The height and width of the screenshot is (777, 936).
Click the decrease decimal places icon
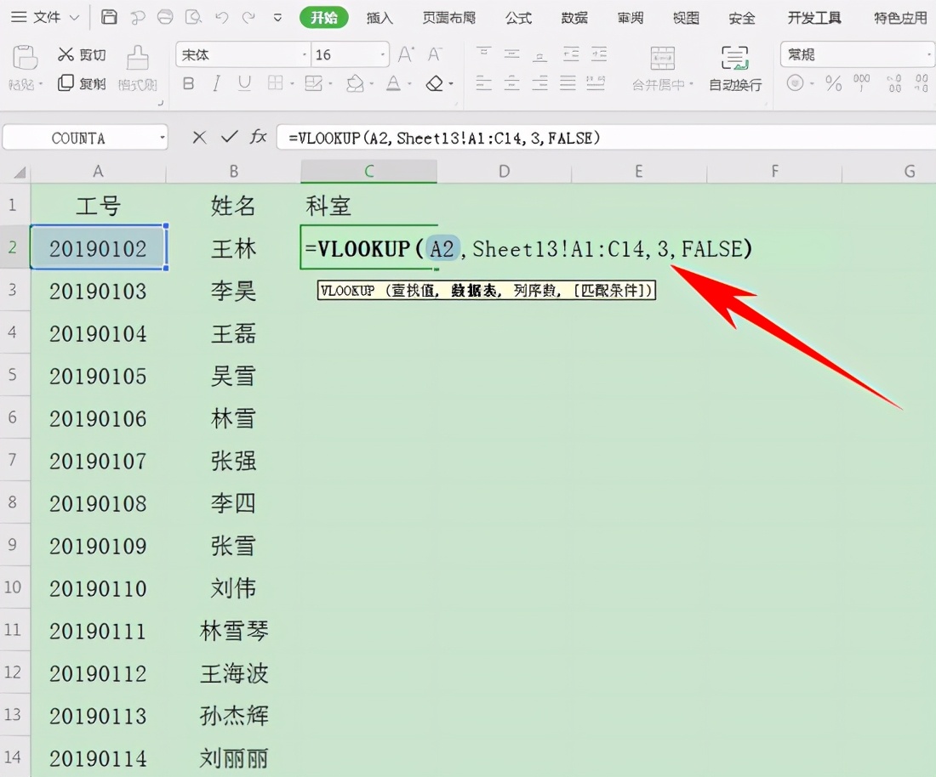click(921, 83)
